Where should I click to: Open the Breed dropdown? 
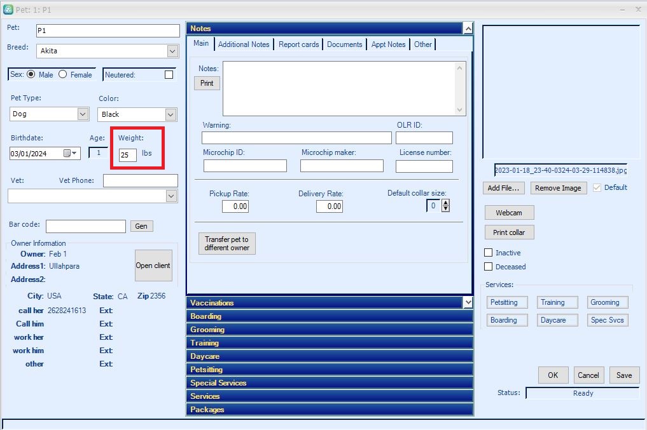pos(172,51)
